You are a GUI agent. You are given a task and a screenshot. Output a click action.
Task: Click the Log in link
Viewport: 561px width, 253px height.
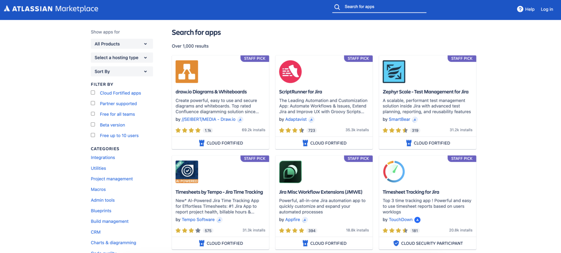(x=547, y=9)
